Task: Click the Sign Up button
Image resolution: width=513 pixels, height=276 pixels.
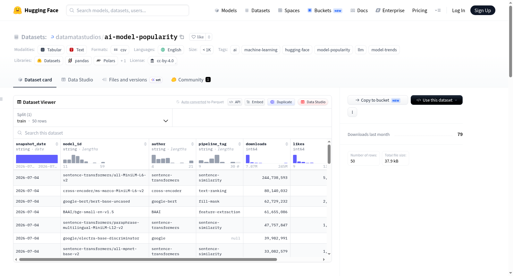Action: [x=483, y=10]
